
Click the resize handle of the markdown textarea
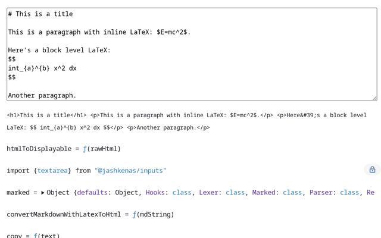(374, 97)
